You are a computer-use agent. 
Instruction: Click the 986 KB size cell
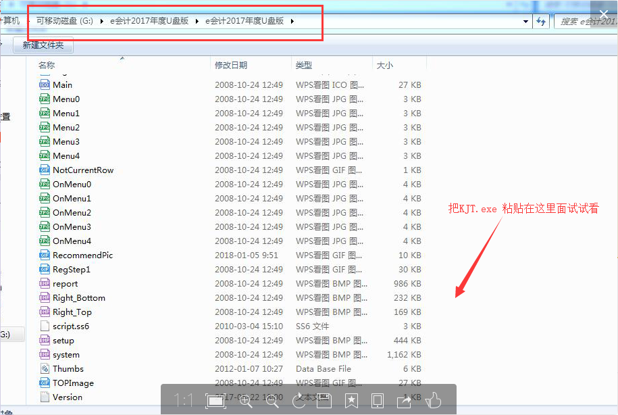(x=407, y=284)
